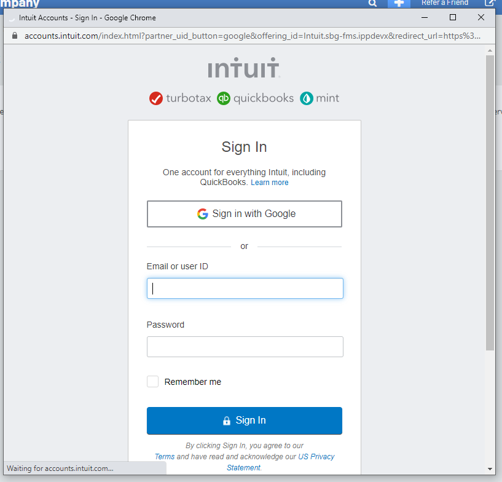Image resolution: width=502 pixels, height=482 pixels.
Task: Click the search magnifier in the background window
Action: tap(372, 3)
